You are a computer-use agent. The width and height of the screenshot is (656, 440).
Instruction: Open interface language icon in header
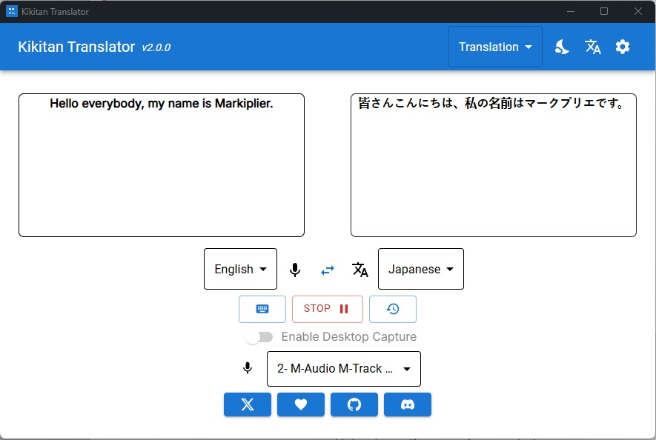[x=592, y=47]
